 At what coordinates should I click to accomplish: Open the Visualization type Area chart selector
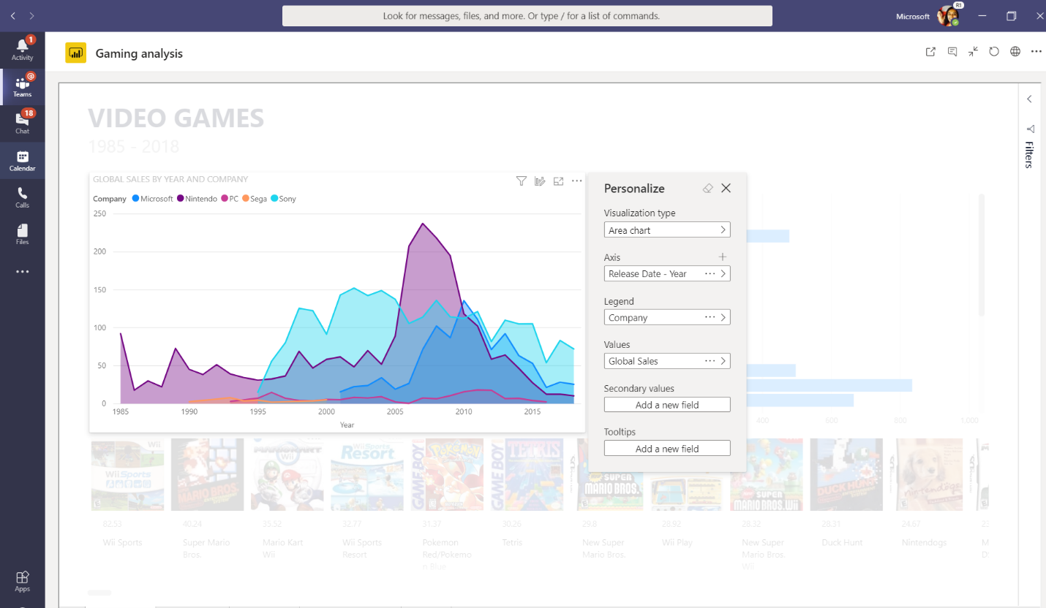coord(667,229)
